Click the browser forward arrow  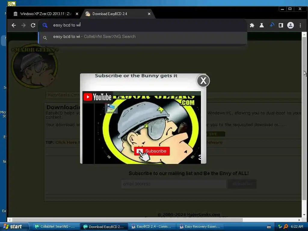coord(23,25)
